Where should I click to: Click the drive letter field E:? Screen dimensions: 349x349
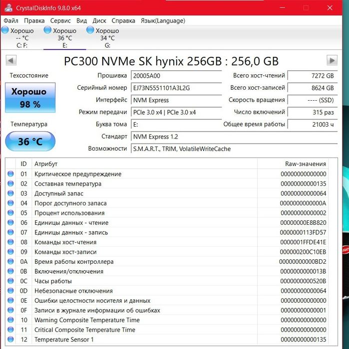tap(176, 125)
